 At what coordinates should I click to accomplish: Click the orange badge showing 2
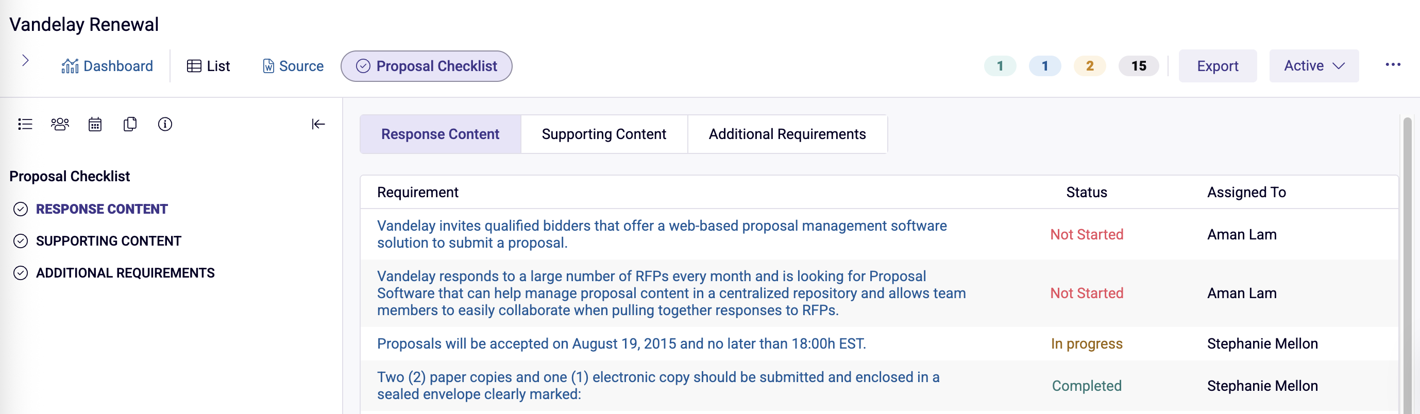tap(1089, 66)
